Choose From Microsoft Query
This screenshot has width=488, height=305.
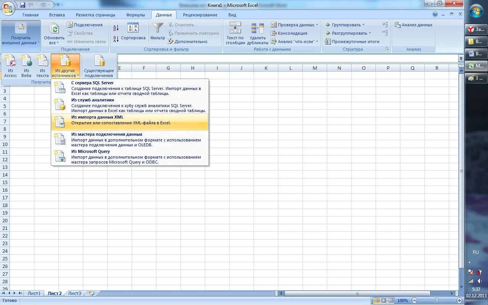(x=130, y=157)
